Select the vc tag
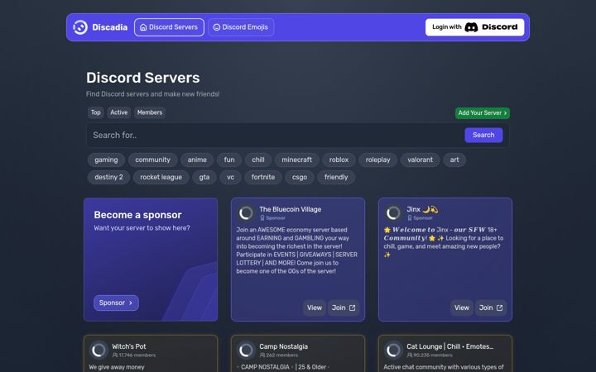Viewport: 596px width, 372px height. pyautogui.click(x=230, y=177)
